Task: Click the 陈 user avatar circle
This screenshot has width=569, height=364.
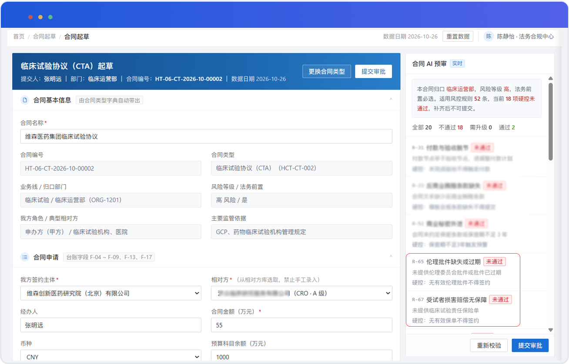Action: pyautogui.click(x=489, y=36)
